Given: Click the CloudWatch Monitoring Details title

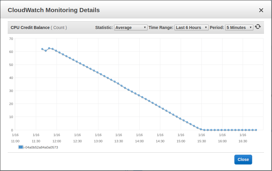Looking at the screenshot, I should click(54, 10).
